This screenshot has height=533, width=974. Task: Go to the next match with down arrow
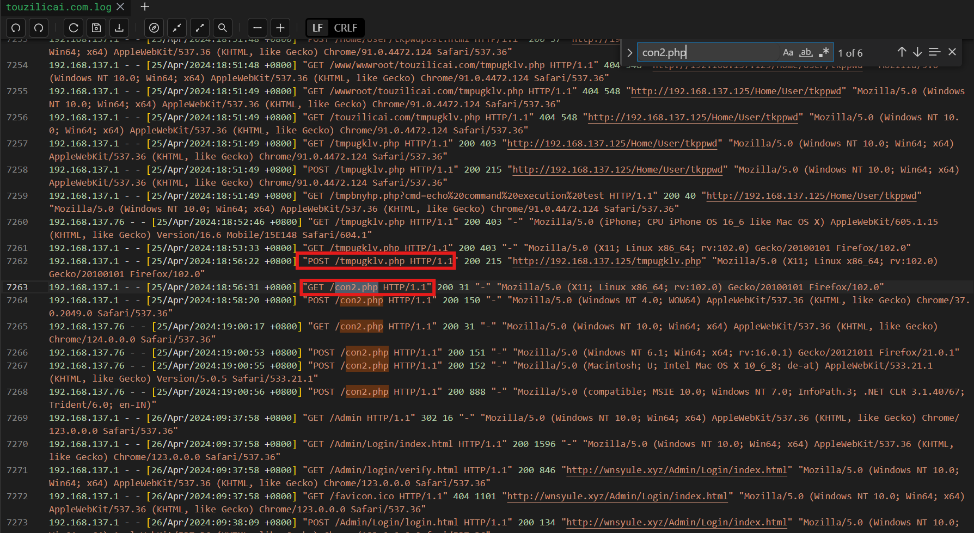pos(917,52)
